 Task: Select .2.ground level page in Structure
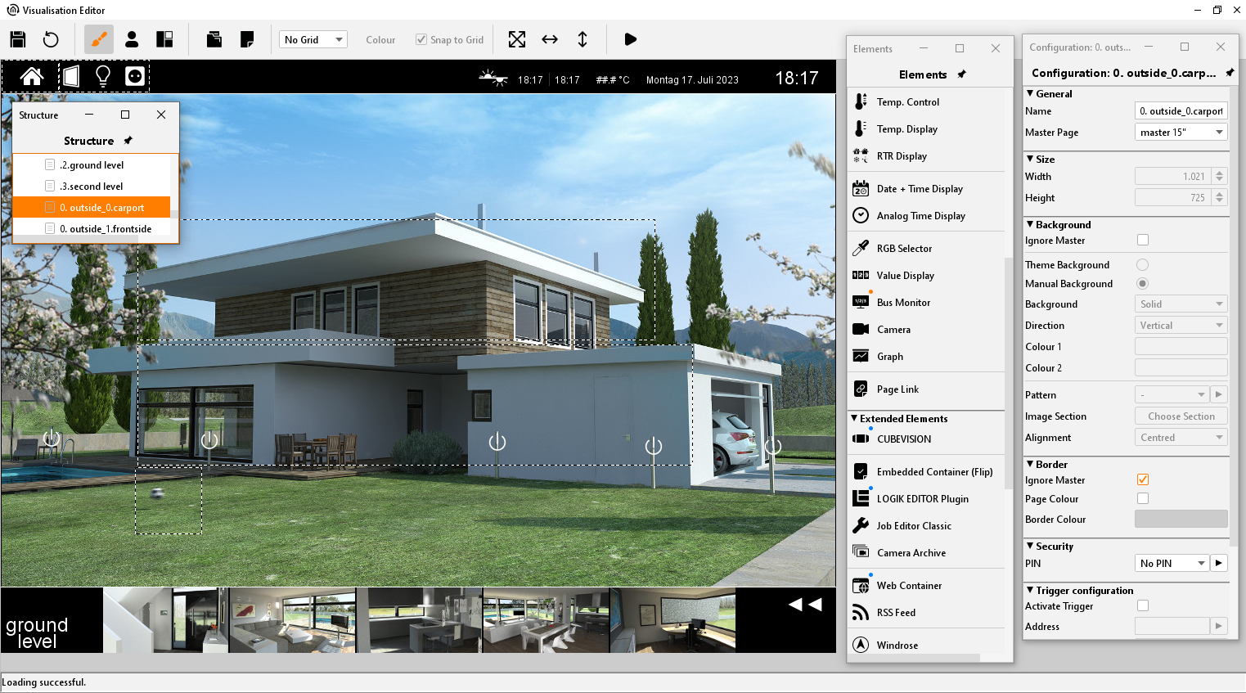point(92,165)
